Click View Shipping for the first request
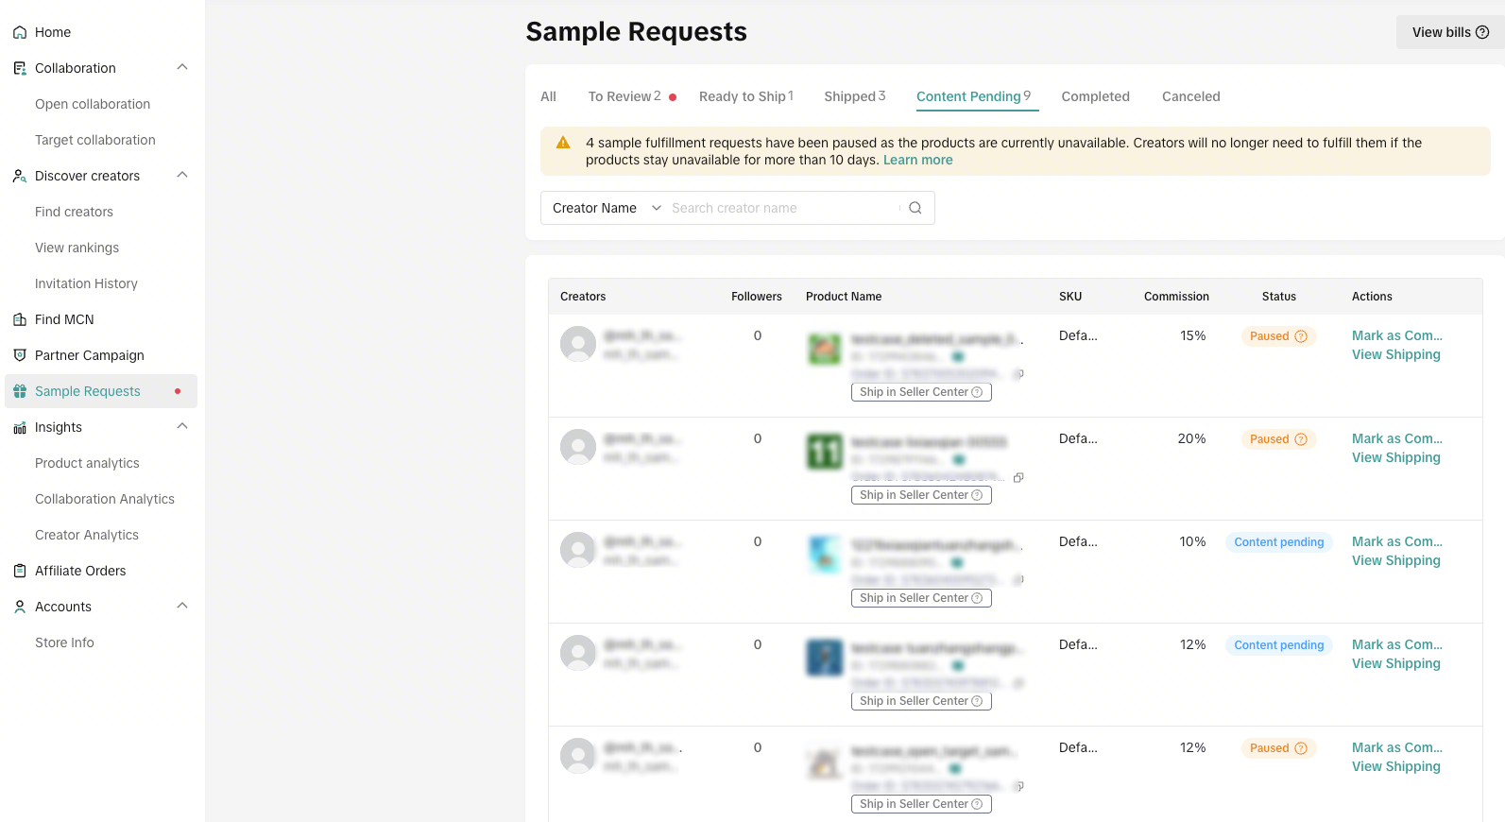The height and width of the screenshot is (822, 1505). (x=1395, y=354)
